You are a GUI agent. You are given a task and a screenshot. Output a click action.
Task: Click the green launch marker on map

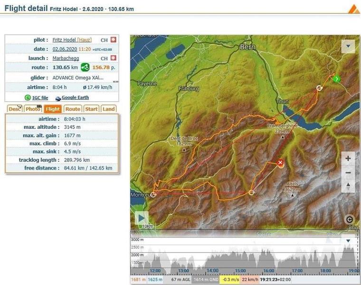pos(336,79)
